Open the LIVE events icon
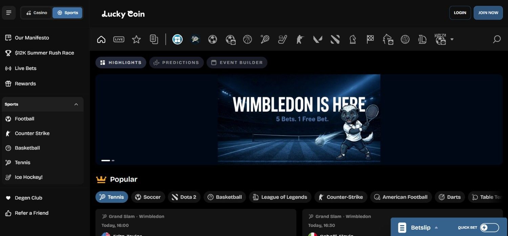This screenshot has height=236, width=508. click(x=119, y=40)
